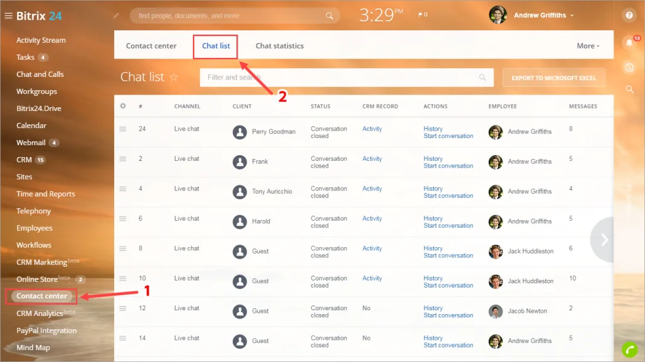
Task: Click the round chat icon in right sidebar
Action: pos(629,67)
